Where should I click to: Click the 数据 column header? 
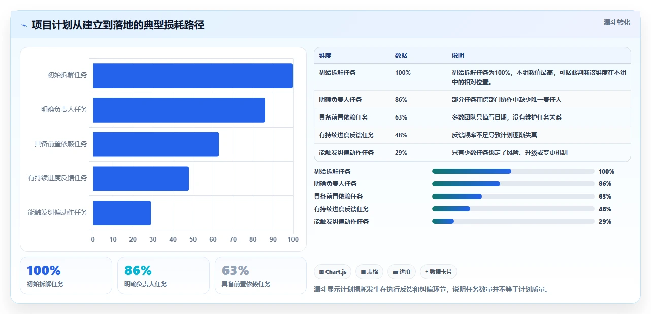click(401, 55)
